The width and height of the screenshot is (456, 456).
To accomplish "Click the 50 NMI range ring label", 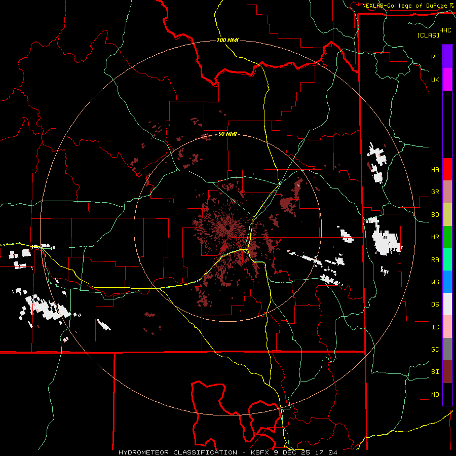I will pyautogui.click(x=227, y=134).
